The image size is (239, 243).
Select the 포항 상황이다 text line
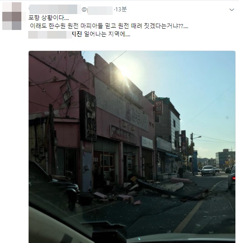point(49,18)
